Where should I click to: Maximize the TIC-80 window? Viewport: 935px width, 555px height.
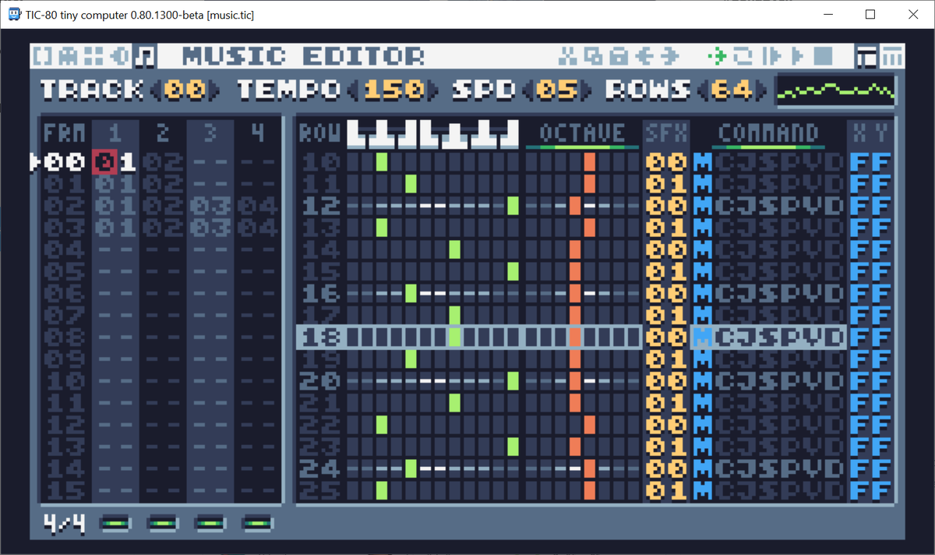tap(870, 15)
